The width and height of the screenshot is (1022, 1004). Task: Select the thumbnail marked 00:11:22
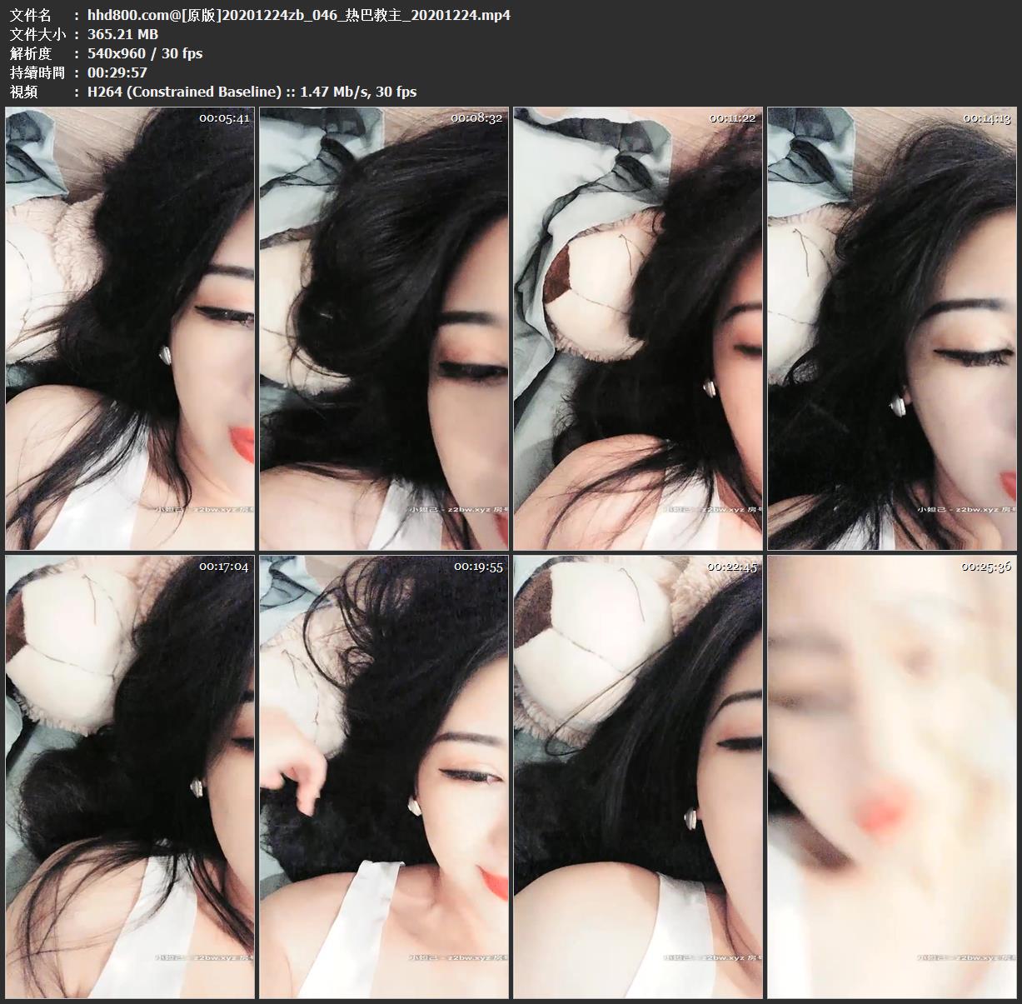pos(637,328)
